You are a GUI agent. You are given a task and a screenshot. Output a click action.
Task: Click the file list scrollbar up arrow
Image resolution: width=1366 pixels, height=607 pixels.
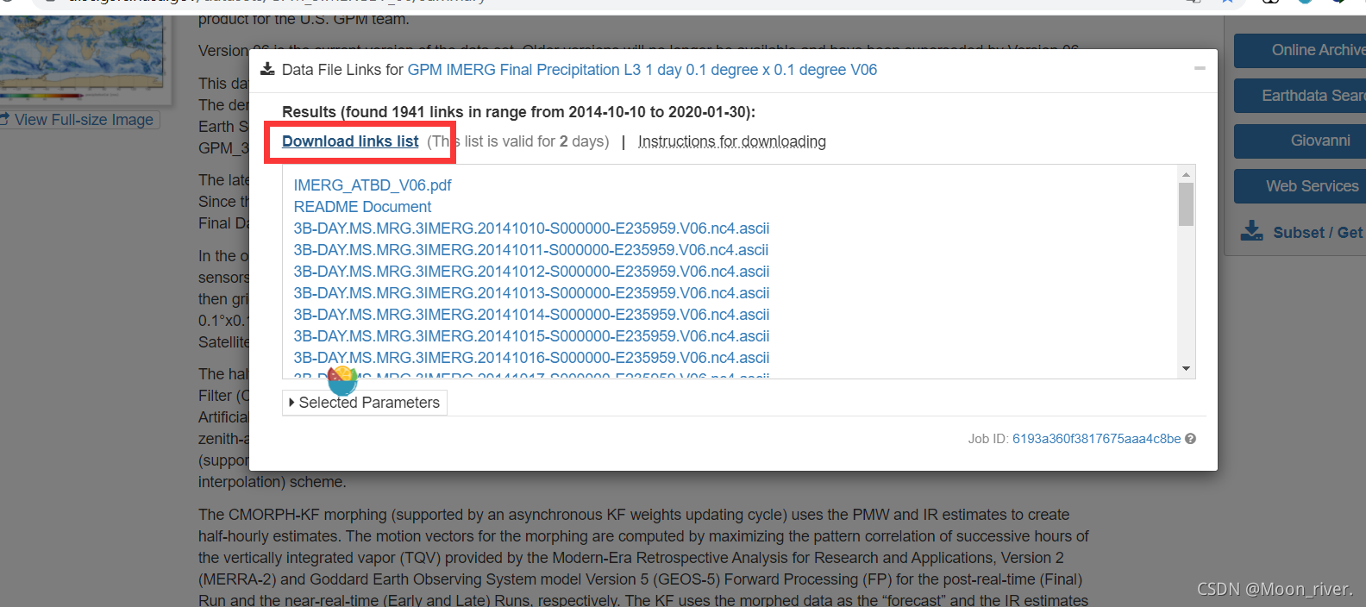coord(1186,174)
